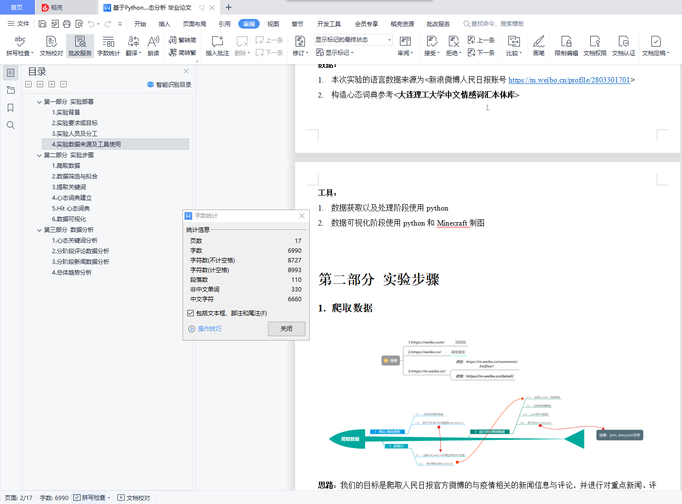Click the 翻译 translate icon
The width and height of the screenshot is (682, 504).
(133, 41)
